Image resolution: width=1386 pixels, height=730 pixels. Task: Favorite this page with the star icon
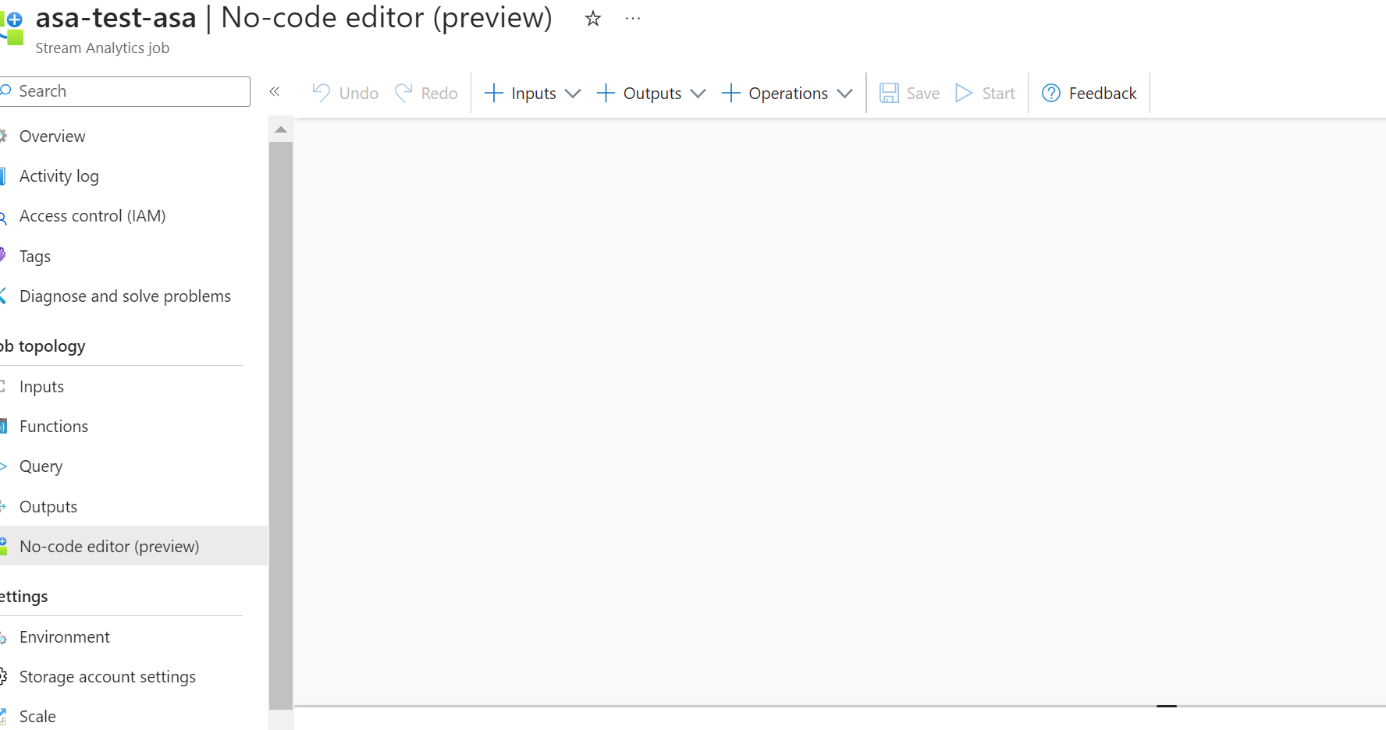pyautogui.click(x=593, y=19)
